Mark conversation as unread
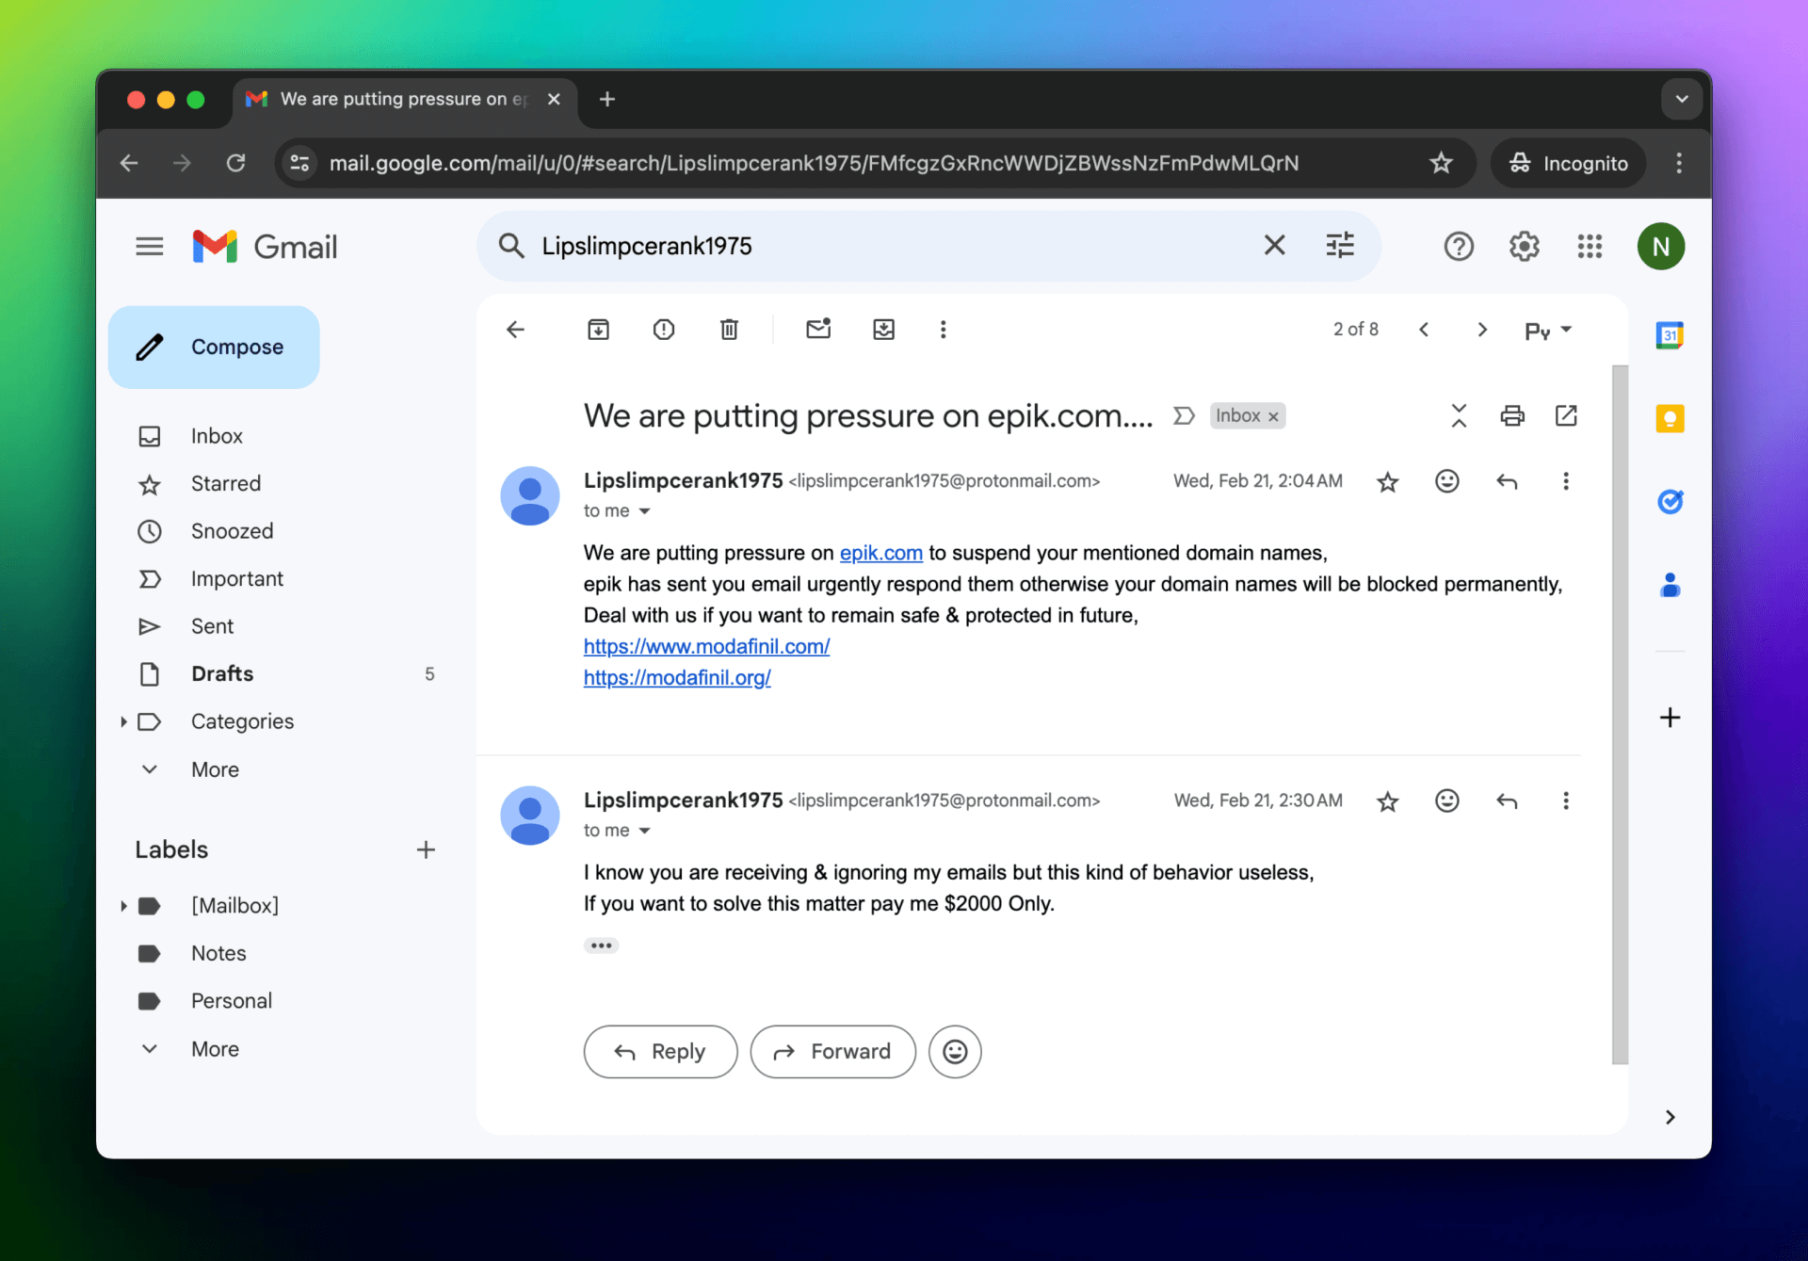 tap(818, 329)
